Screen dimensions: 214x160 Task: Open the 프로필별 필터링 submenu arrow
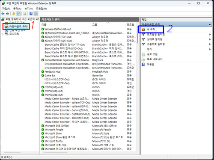210,34
